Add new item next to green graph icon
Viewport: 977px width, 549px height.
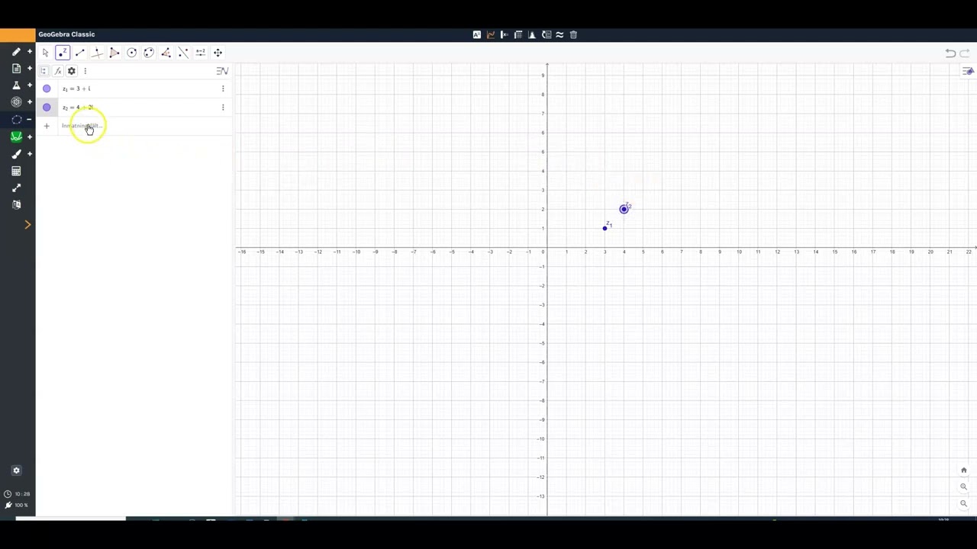(30, 136)
